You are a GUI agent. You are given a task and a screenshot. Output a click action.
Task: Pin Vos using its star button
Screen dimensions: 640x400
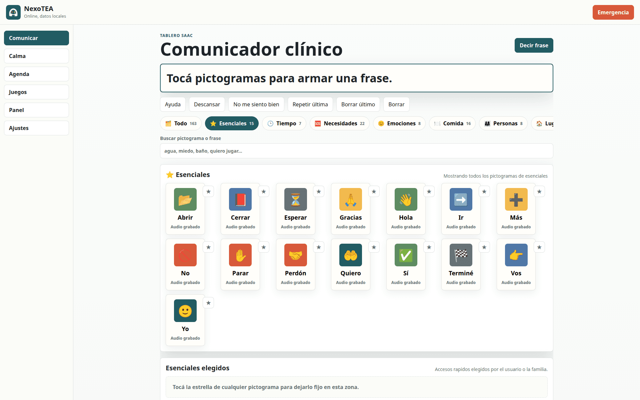[539, 247]
